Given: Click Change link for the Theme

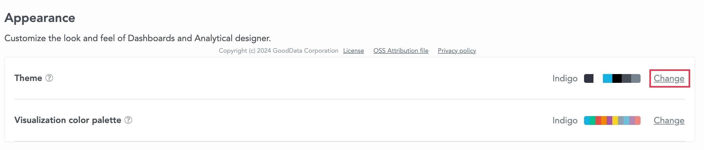Looking at the screenshot, I should (669, 78).
